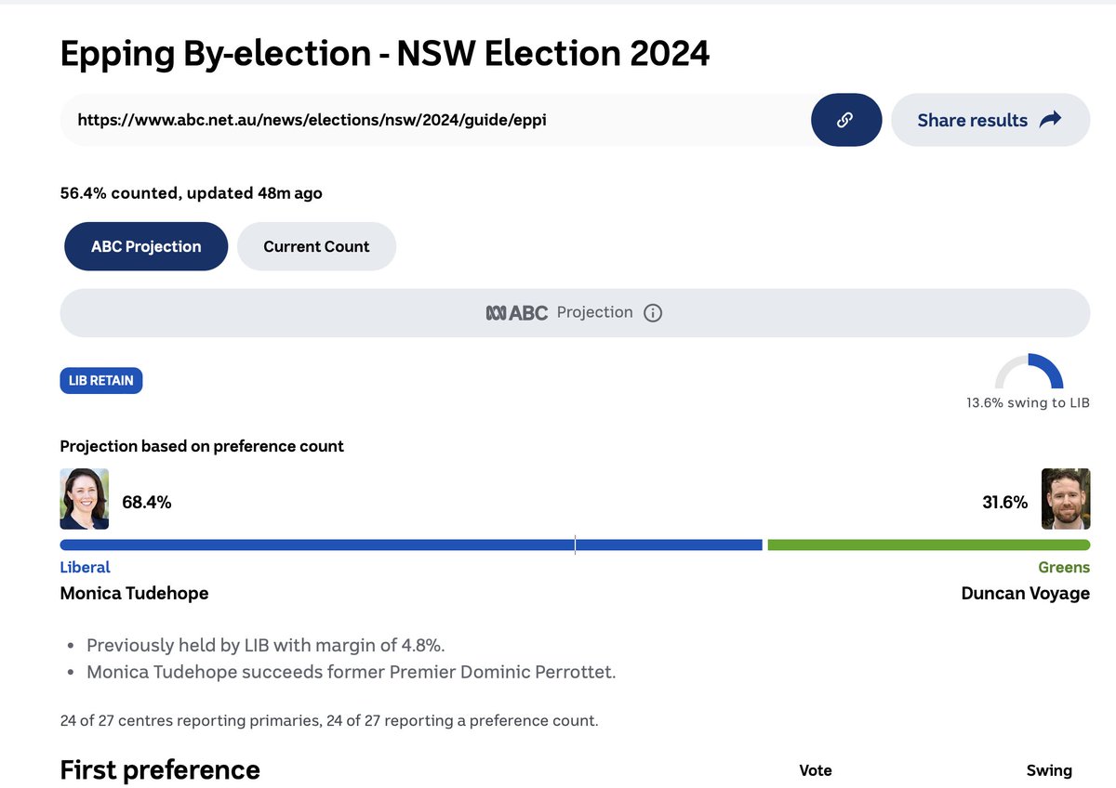The width and height of the screenshot is (1116, 788).
Task: Click the Swing column header
Action: pyautogui.click(x=1049, y=770)
